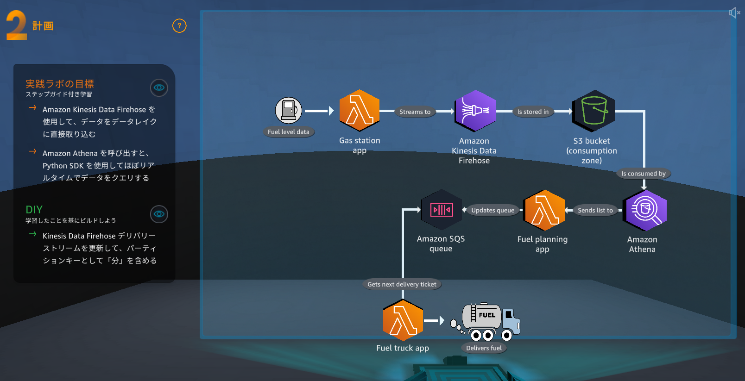Viewport: 745px width, 381px height.
Task: Mute the audio with the speaker icon
Action: 734,12
